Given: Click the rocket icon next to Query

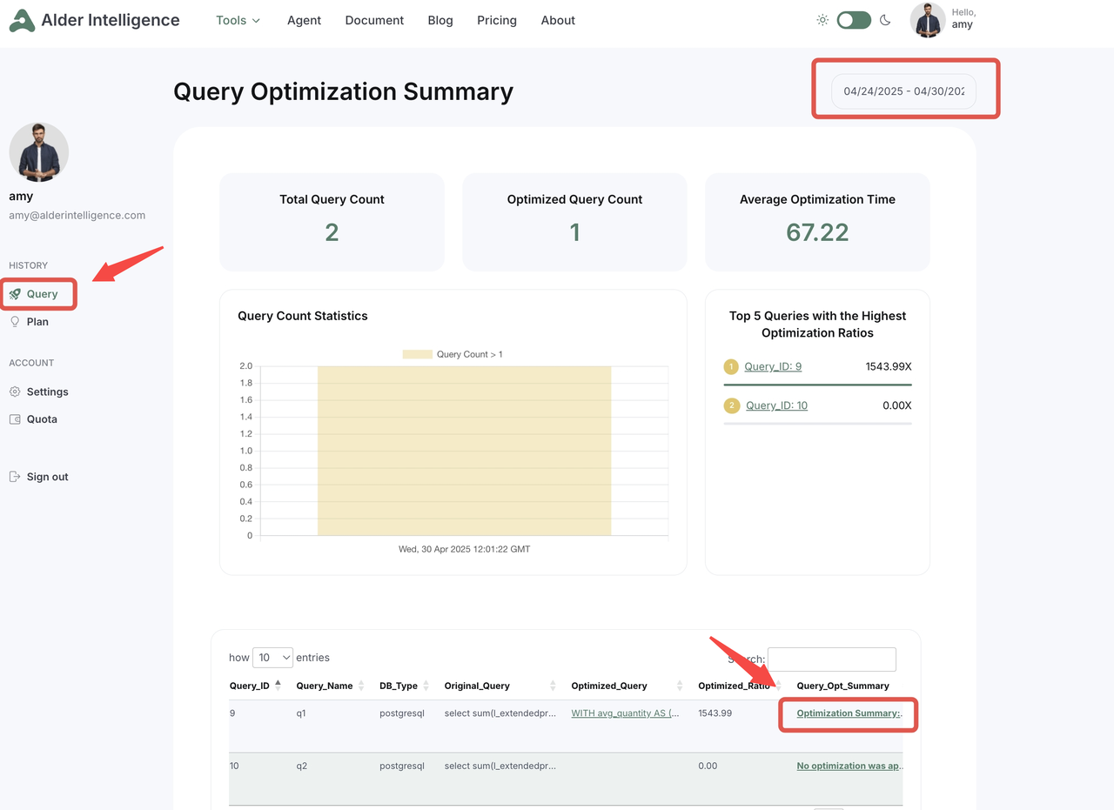Looking at the screenshot, I should [x=15, y=294].
